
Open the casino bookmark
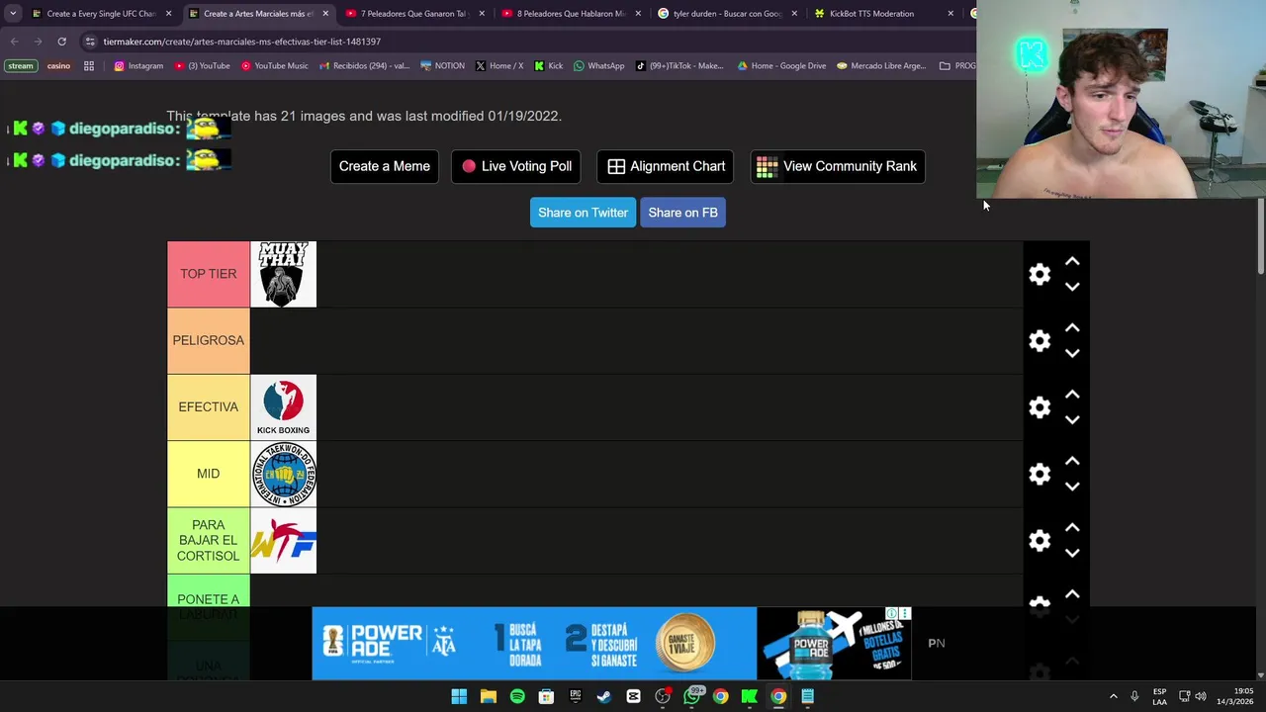(x=58, y=66)
